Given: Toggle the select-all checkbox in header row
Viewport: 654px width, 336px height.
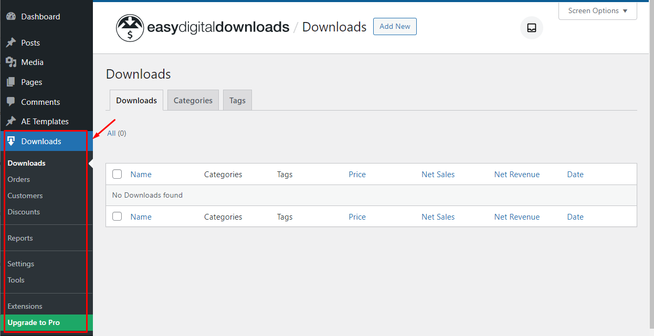Looking at the screenshot, I should pos(117,174).
